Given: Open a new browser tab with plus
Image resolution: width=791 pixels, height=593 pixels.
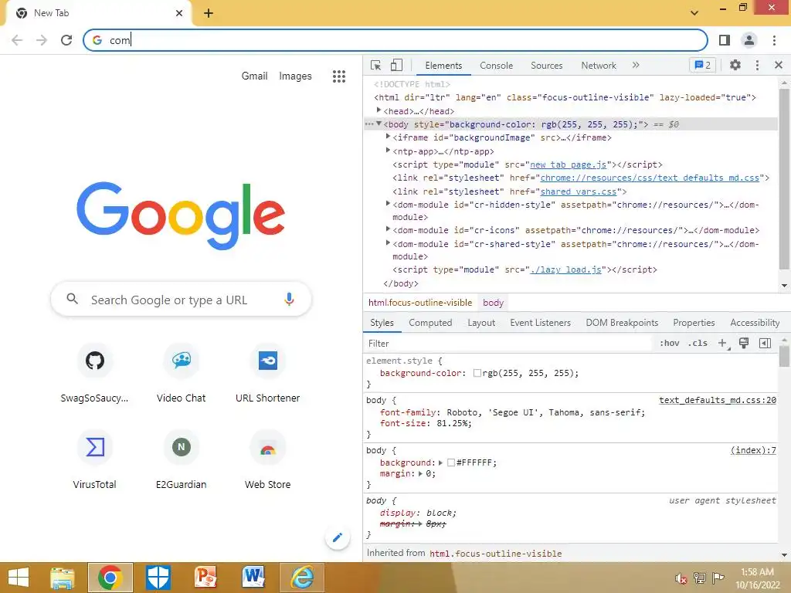Looking at the screenshot, I should (209, 13).
